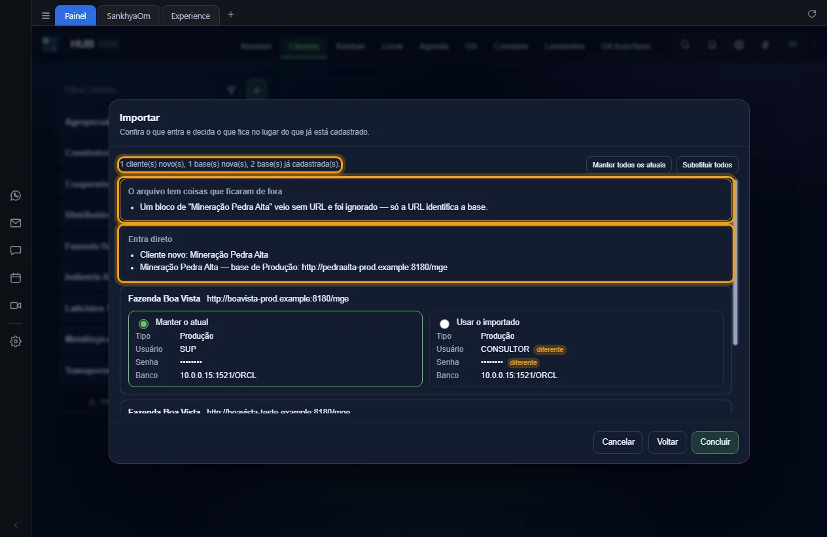Switch to the SankhyaOm tab
Screen dimensions: 827x537
(x=128, y=16)
